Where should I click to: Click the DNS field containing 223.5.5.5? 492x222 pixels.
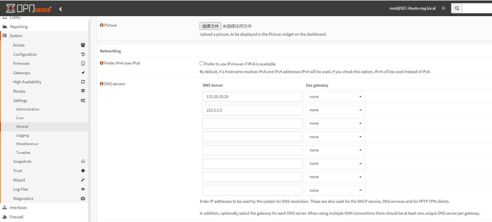[253, 110]
